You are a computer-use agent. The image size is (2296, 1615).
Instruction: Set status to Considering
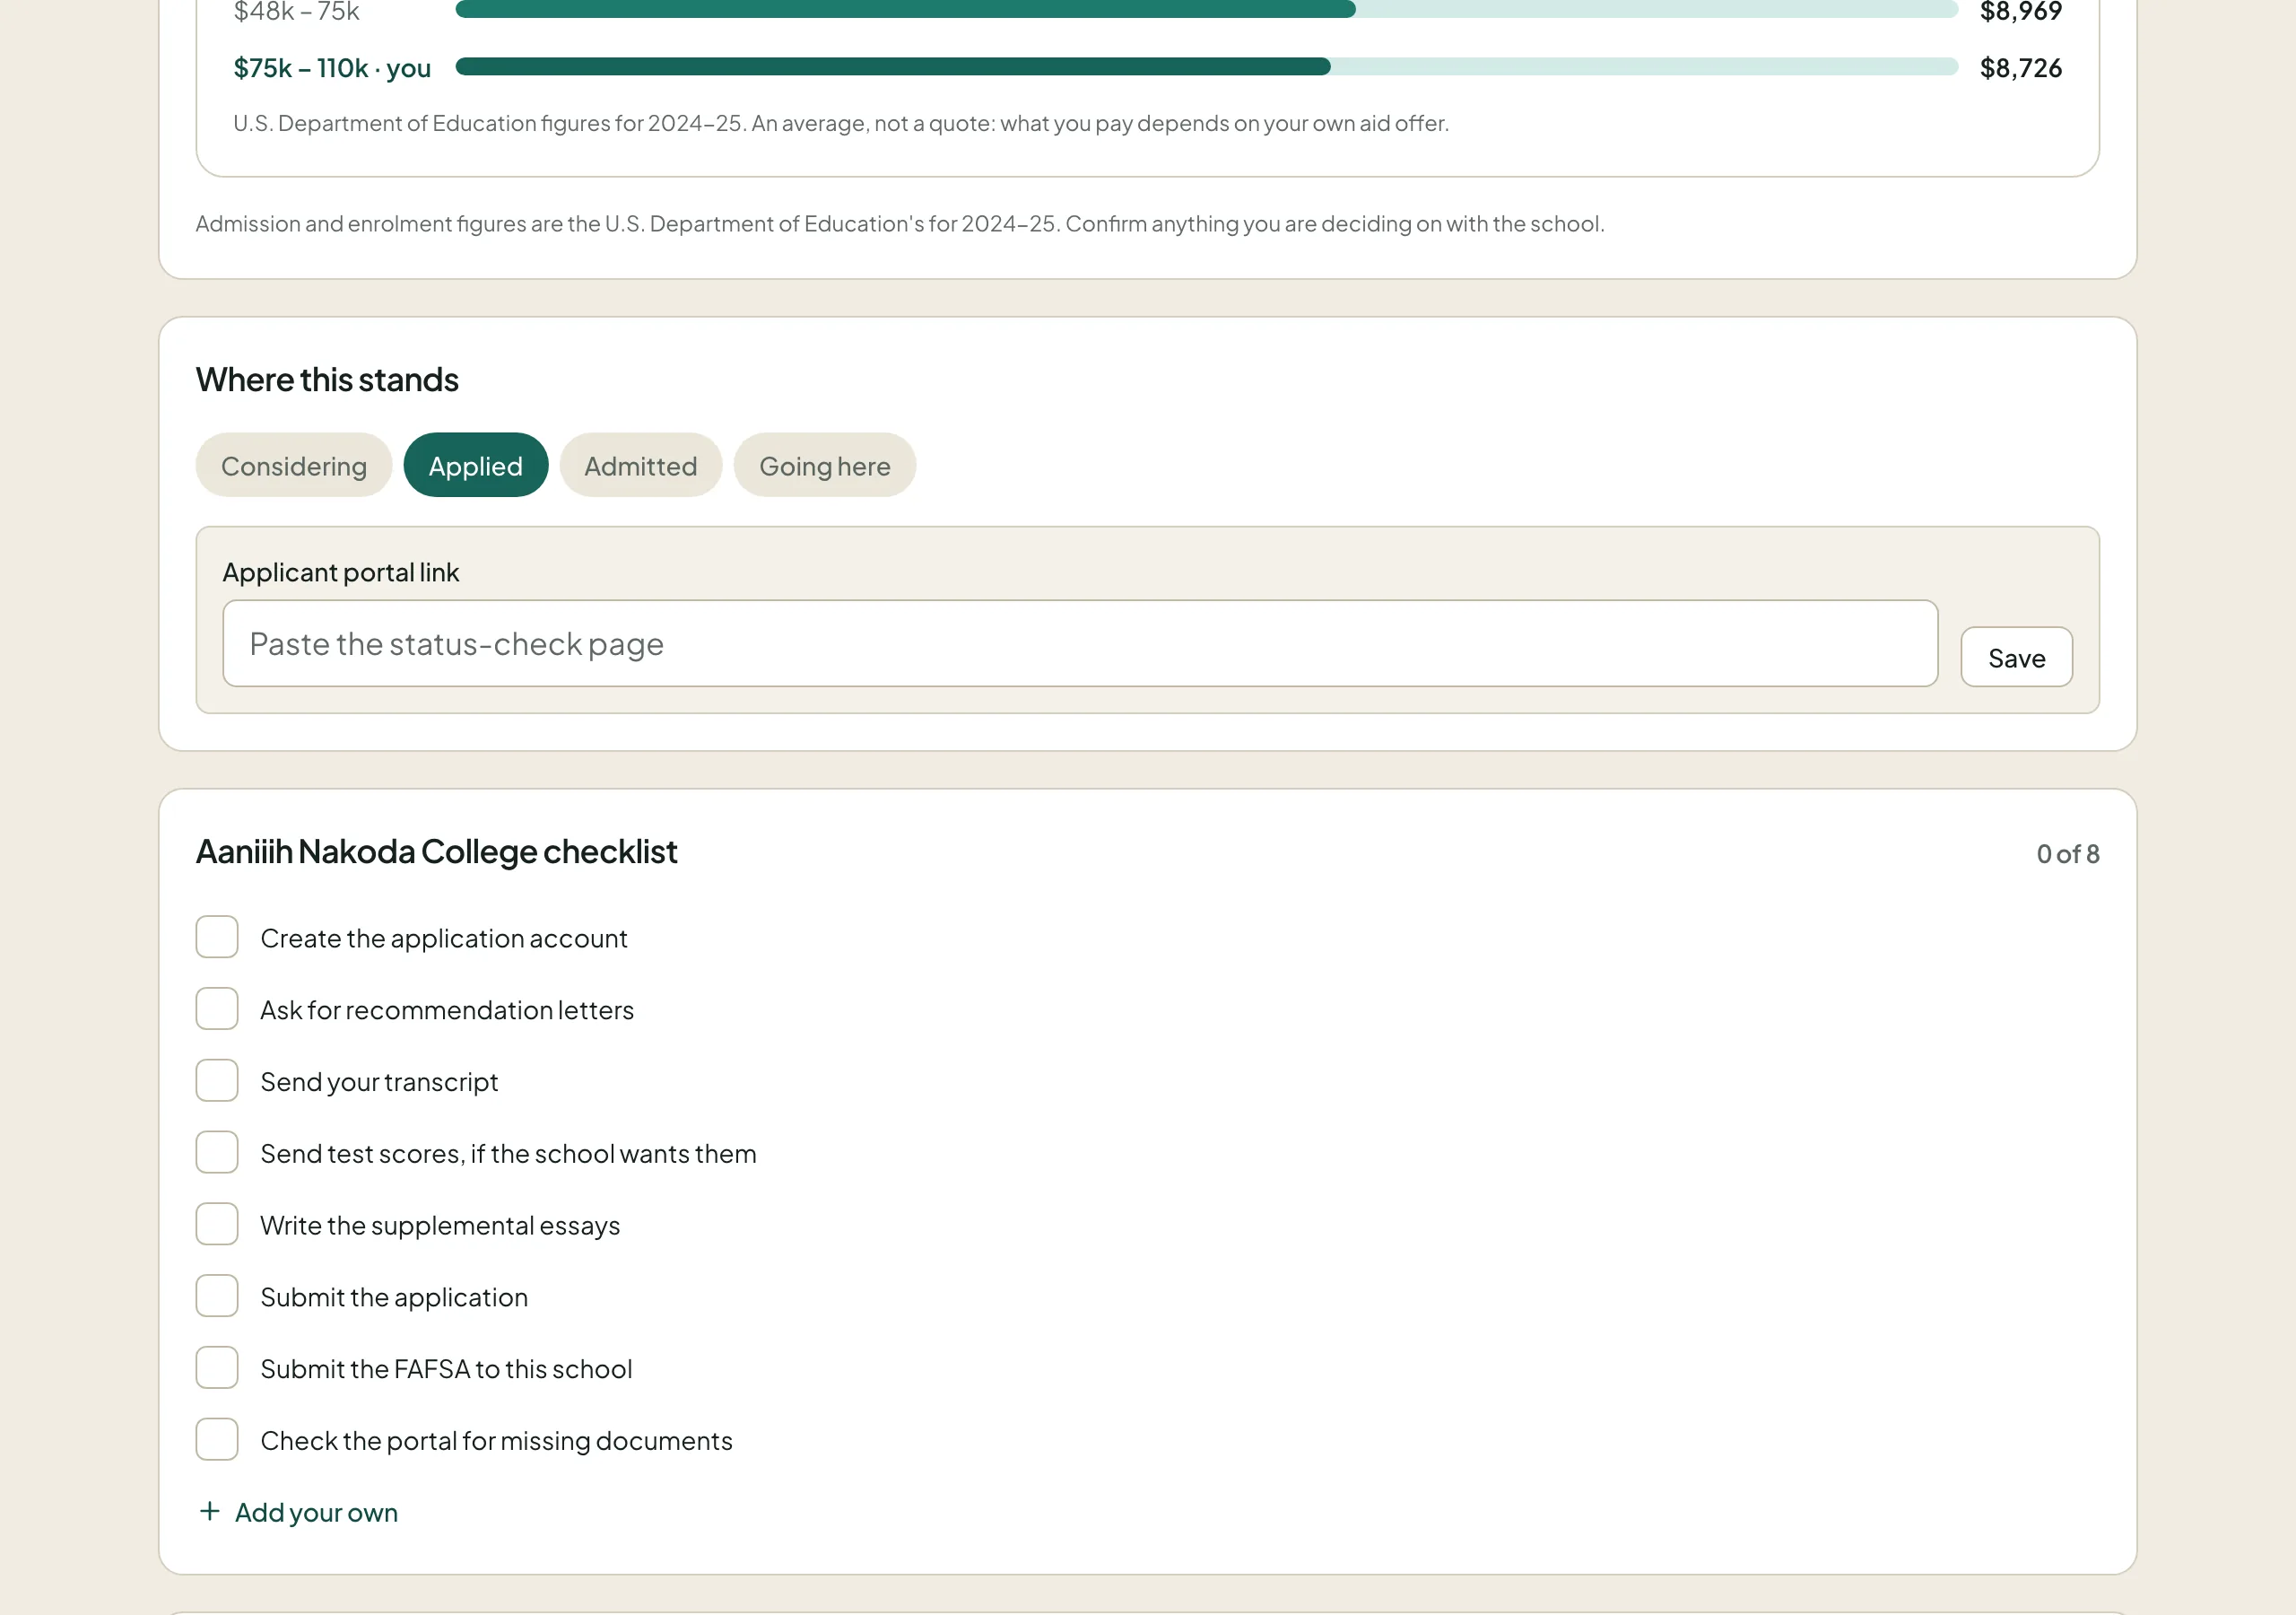click(294, 466)
